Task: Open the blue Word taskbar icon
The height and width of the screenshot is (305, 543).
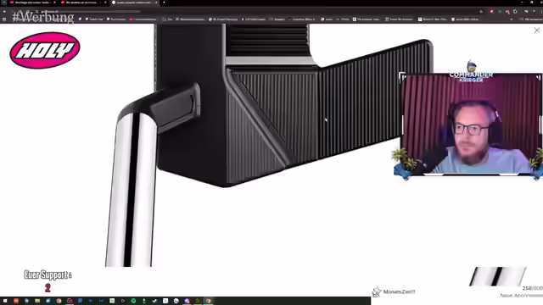Action: [x=80, y=301]
